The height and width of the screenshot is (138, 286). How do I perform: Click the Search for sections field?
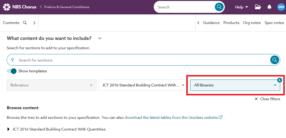[x=142, y=60]
